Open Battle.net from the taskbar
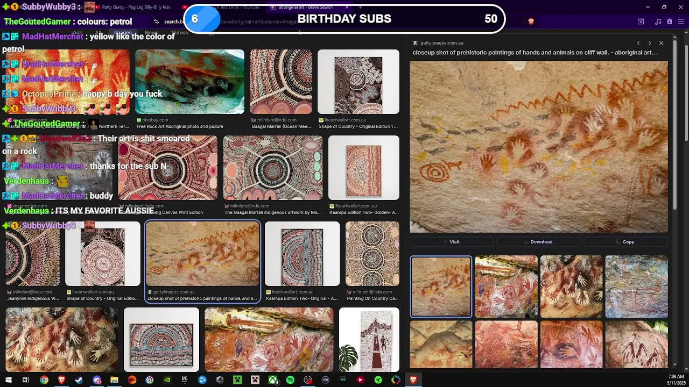Viewport: 689px width, 387px height. [x=202, y=380]
